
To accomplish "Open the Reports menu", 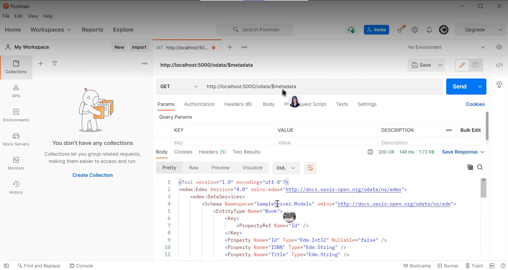I will 92,29.
